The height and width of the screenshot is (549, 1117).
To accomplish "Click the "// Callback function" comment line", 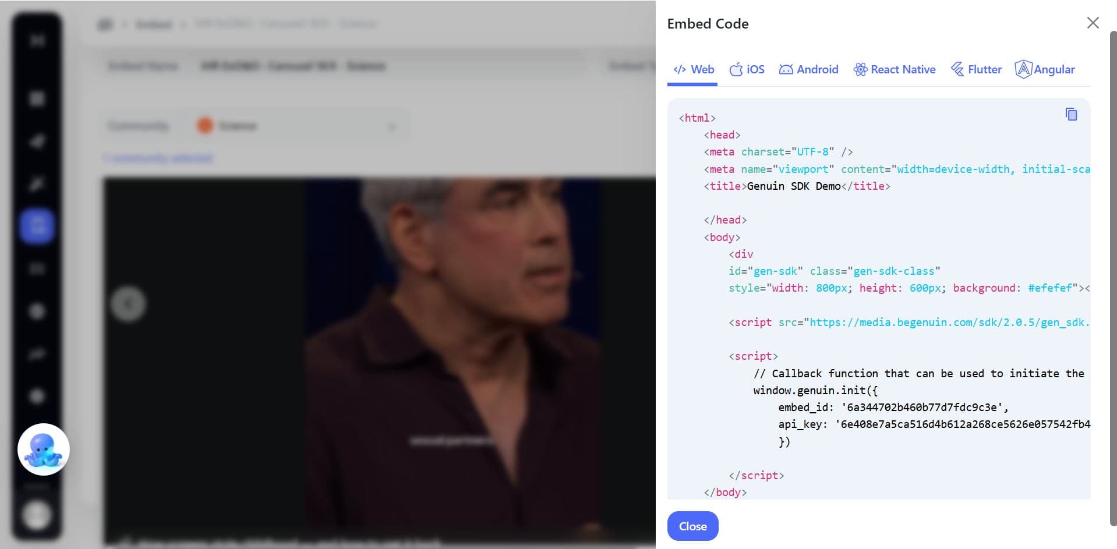I will pos(919,373).
